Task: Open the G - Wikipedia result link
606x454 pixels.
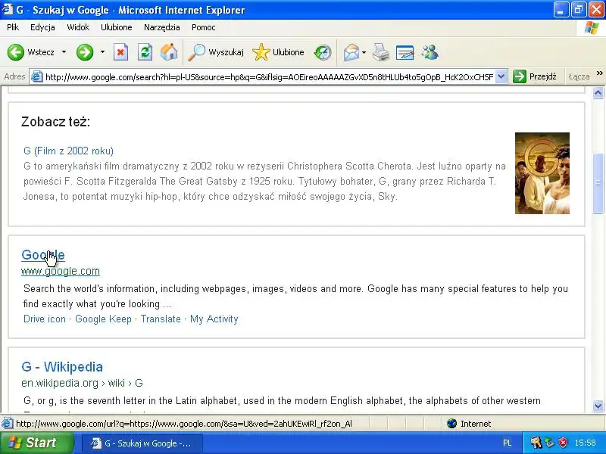Action: pos(62,367)
